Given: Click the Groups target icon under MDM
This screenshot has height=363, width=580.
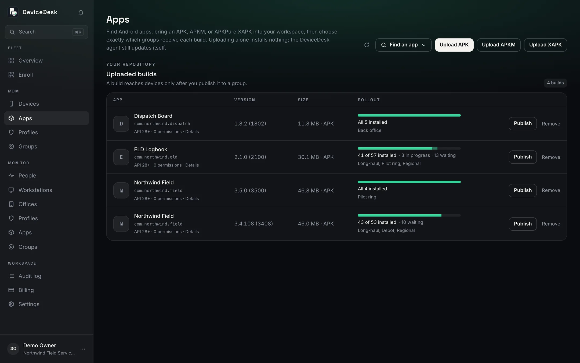Looking at the screenshot, I should (11, 147).
